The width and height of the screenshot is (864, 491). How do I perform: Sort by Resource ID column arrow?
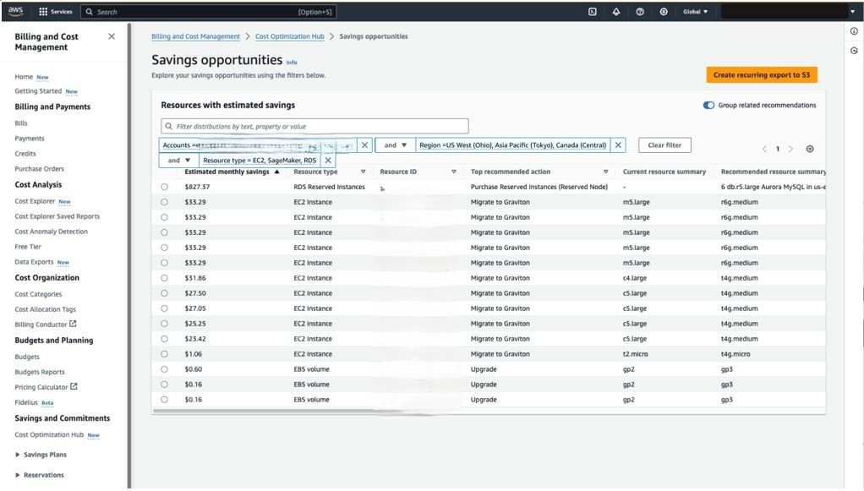coord(453,172)
